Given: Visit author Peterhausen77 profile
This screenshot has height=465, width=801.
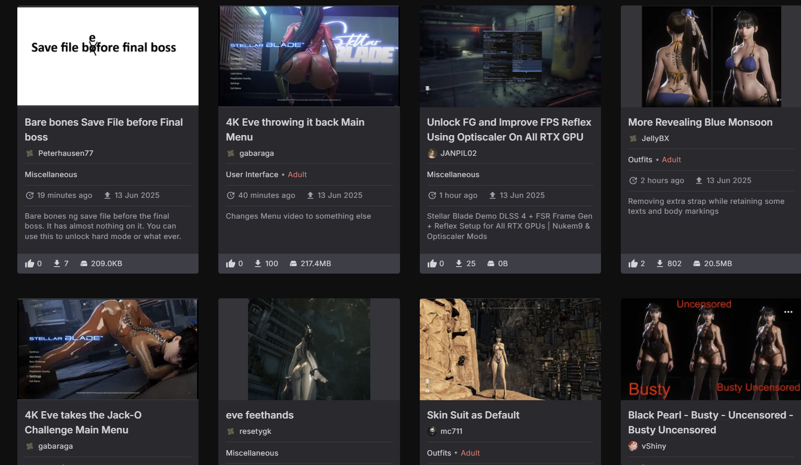Looking at the screenshot, I should point(65,153).
